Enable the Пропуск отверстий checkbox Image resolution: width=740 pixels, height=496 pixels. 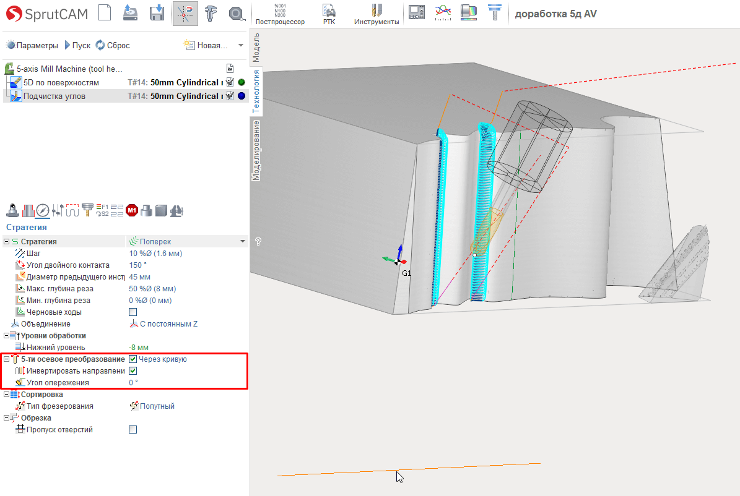point(133,430)
